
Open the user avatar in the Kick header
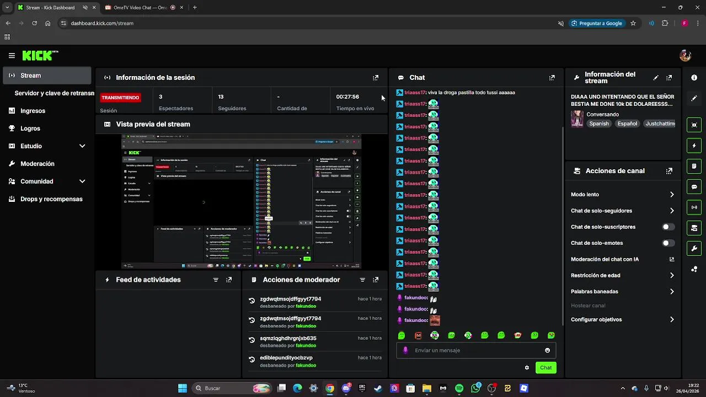point(686,56)
